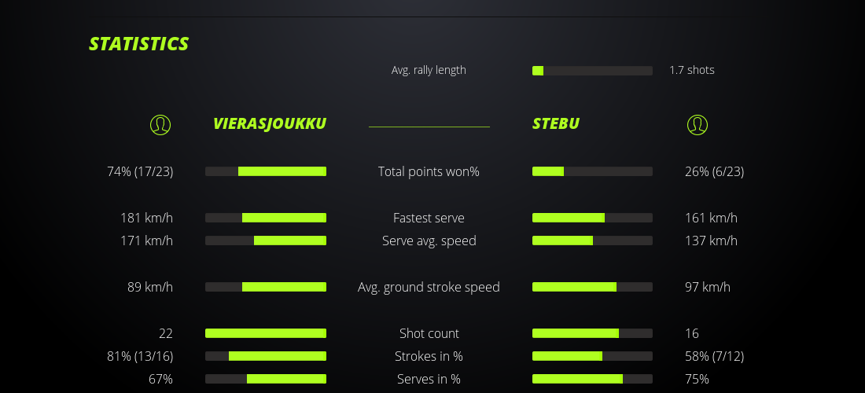
Task: Click Stebu's Fastest serve bar
Action: [x=592, y=218]
